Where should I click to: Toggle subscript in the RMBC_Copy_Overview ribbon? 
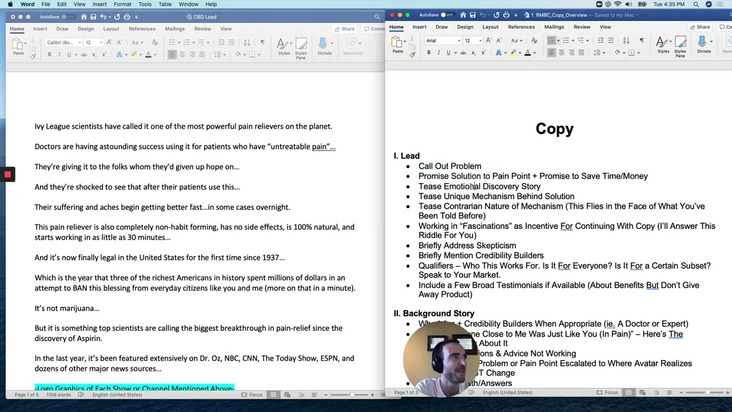point(474,53)
